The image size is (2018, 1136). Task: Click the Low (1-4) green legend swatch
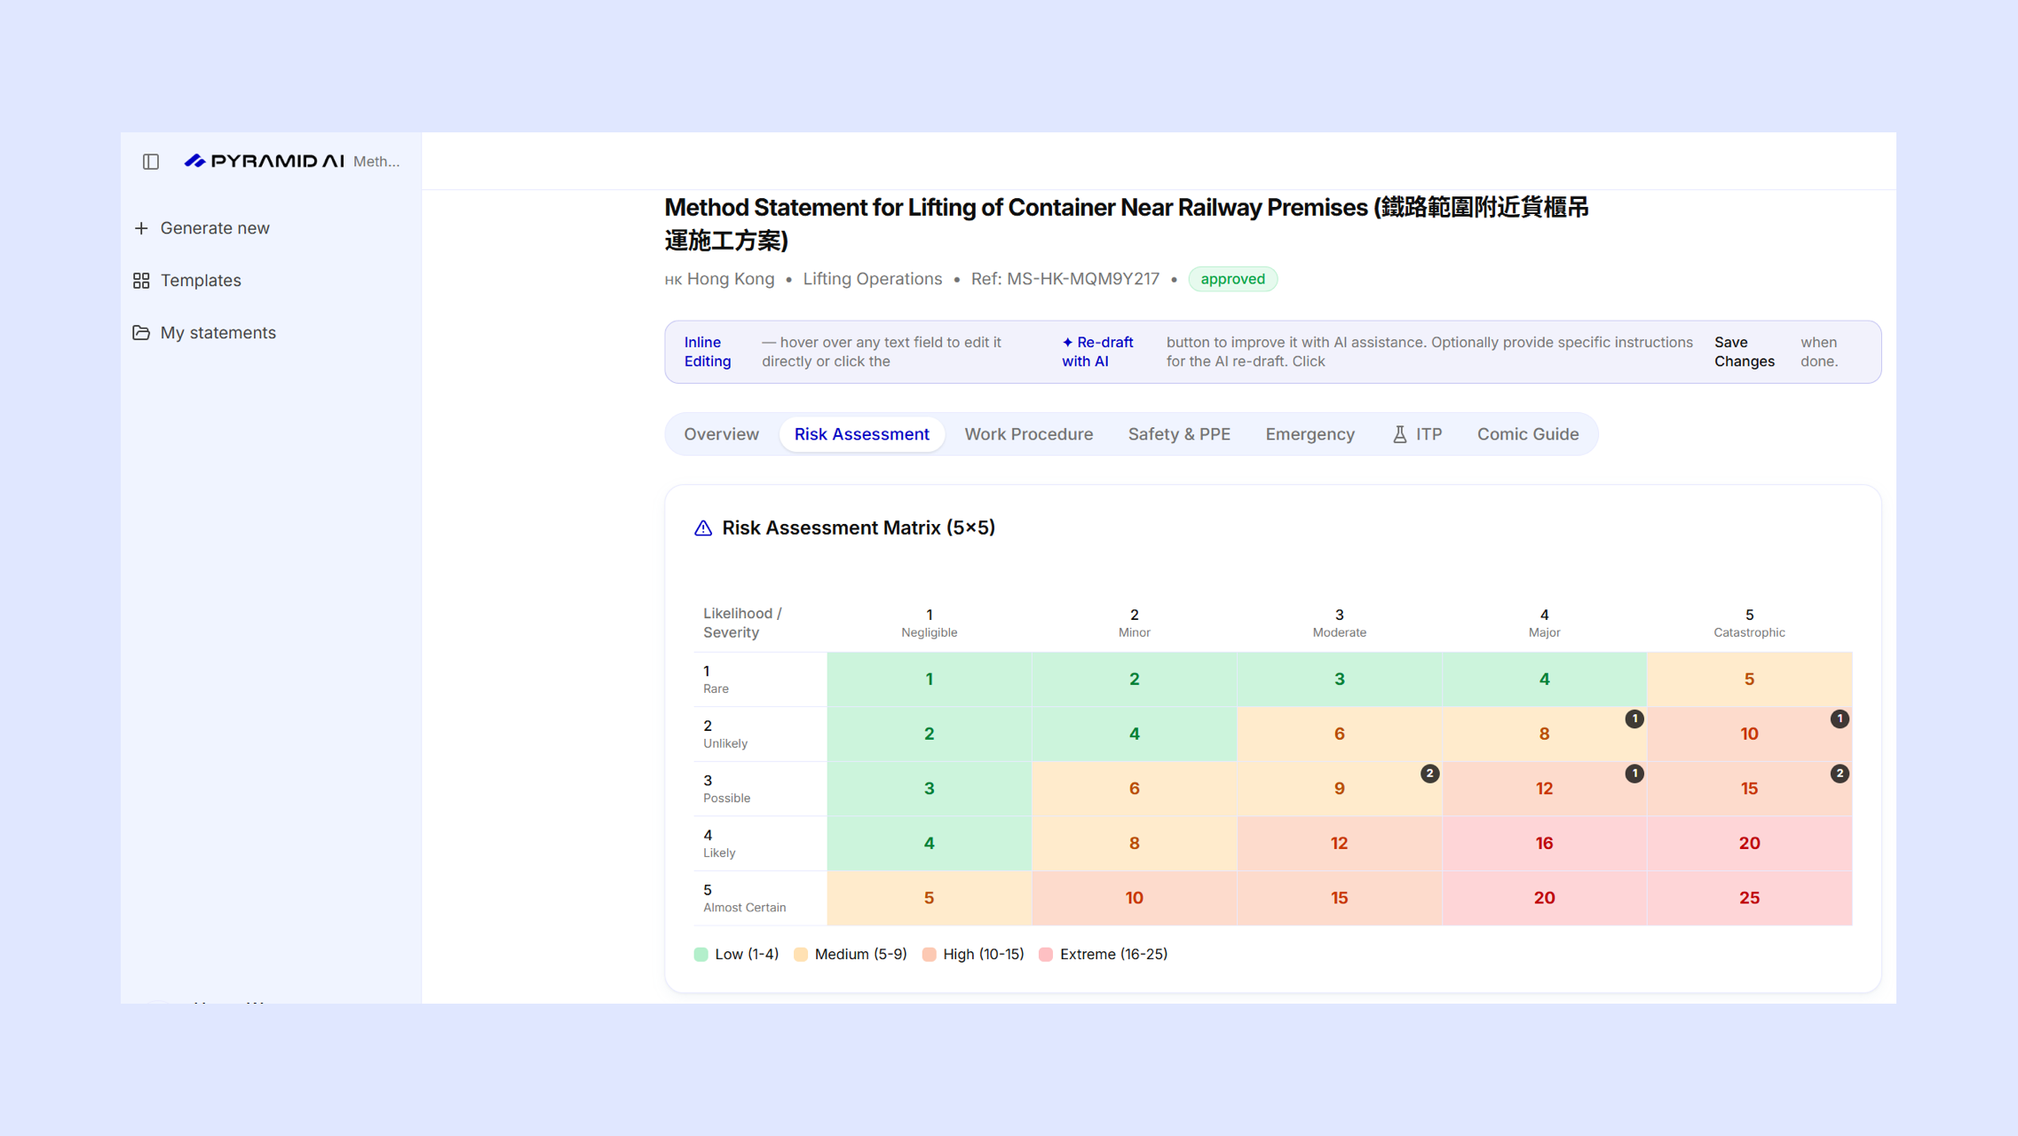(x=700, y=955)
